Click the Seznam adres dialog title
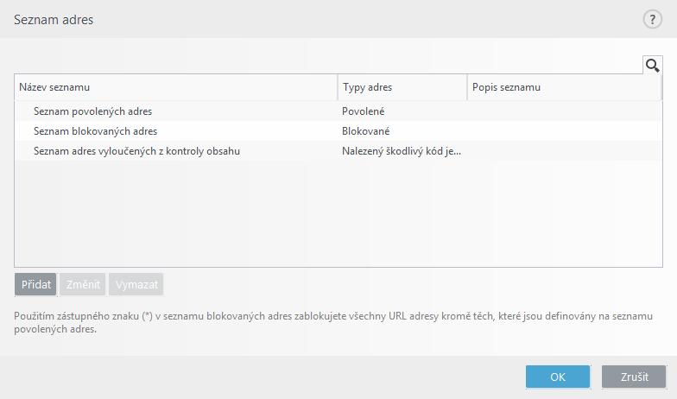This screenshot has height=399, width=677. click(x=54, y=20)
